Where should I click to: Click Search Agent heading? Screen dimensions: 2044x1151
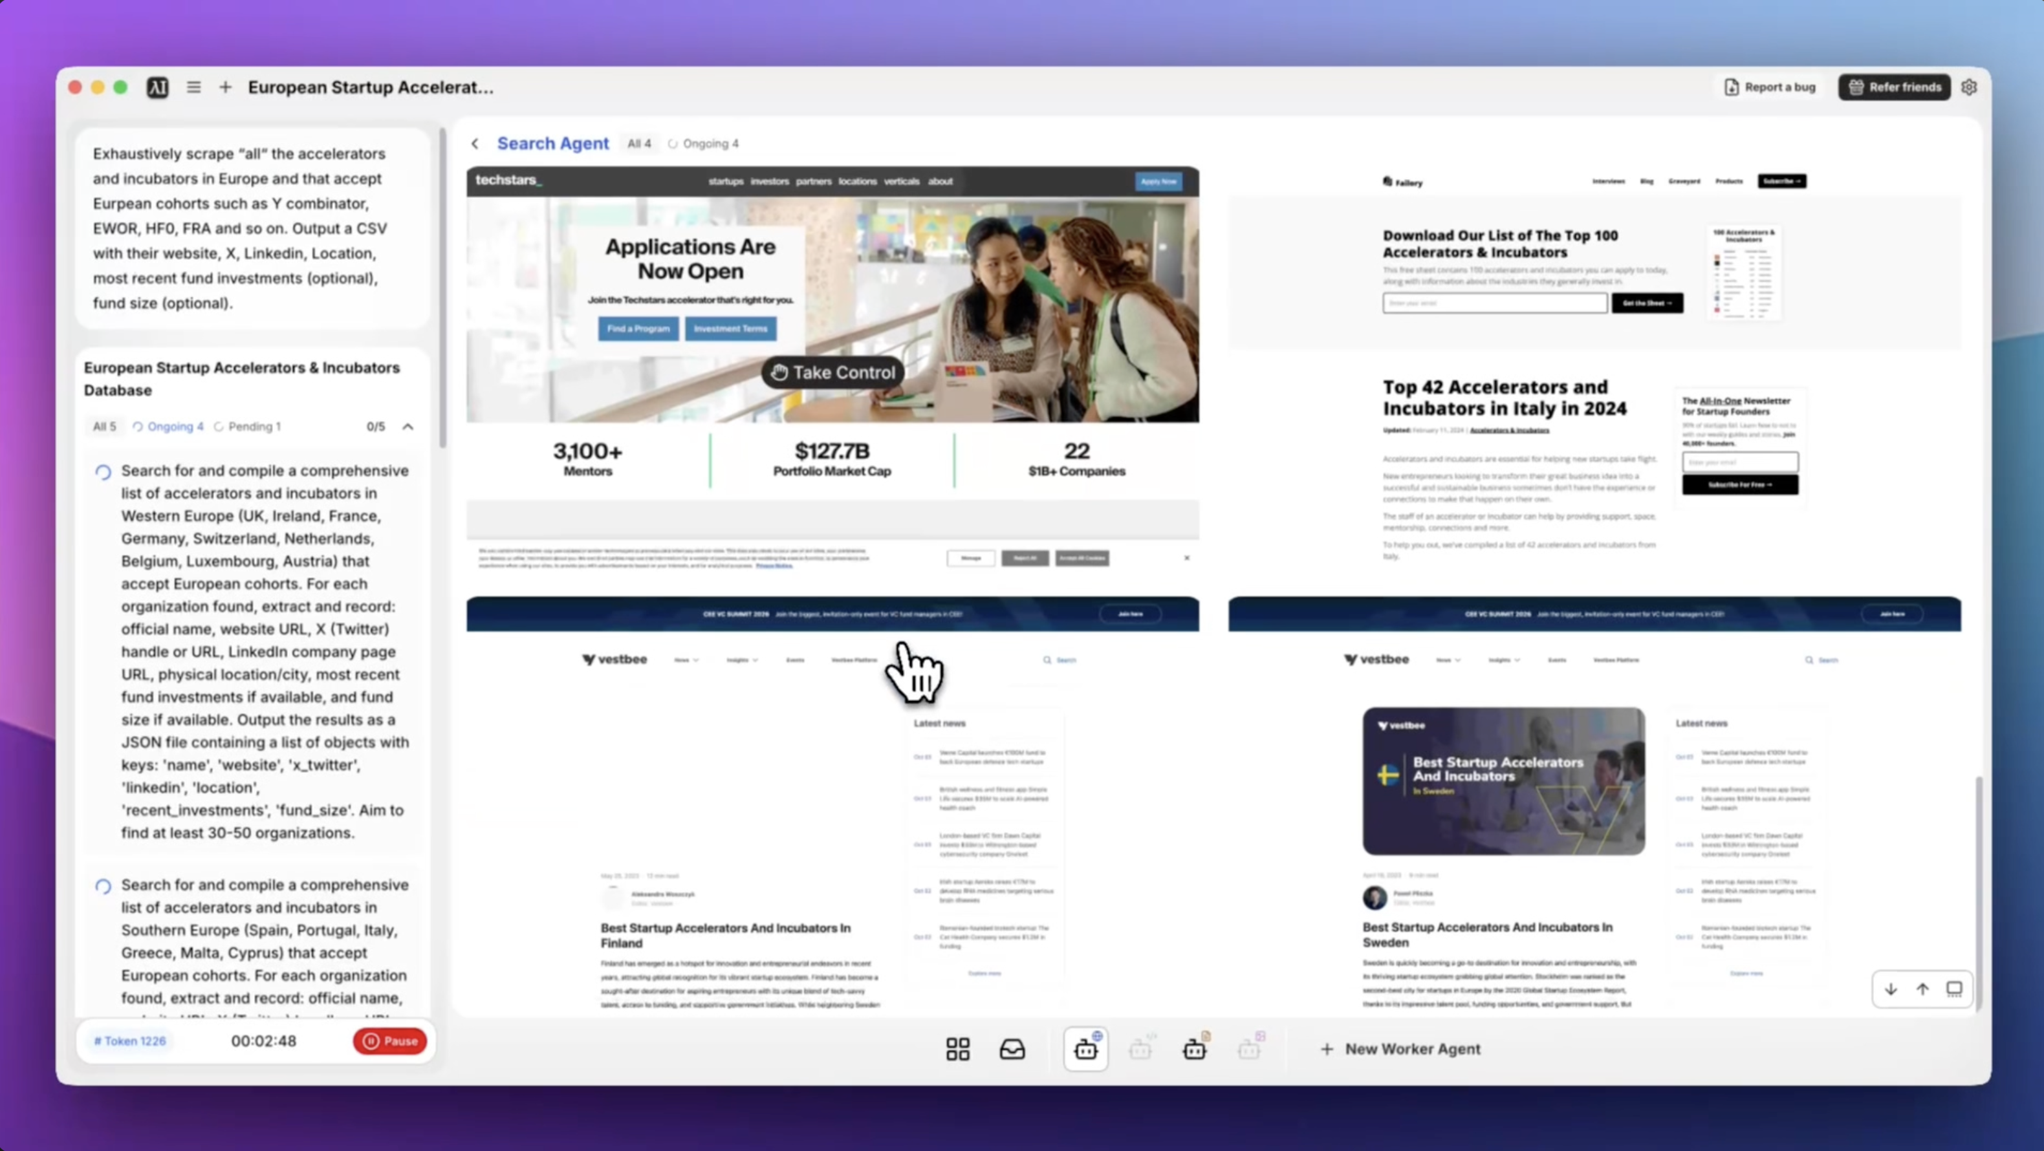click(553, 144)
